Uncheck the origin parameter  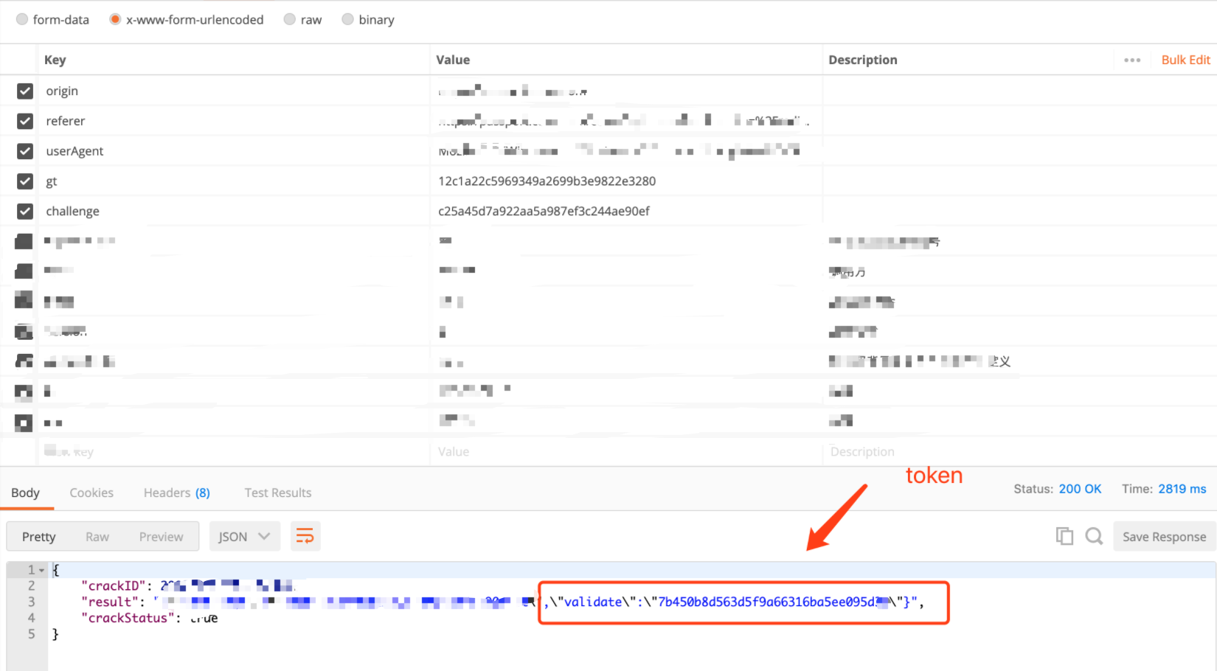point(25,91)
